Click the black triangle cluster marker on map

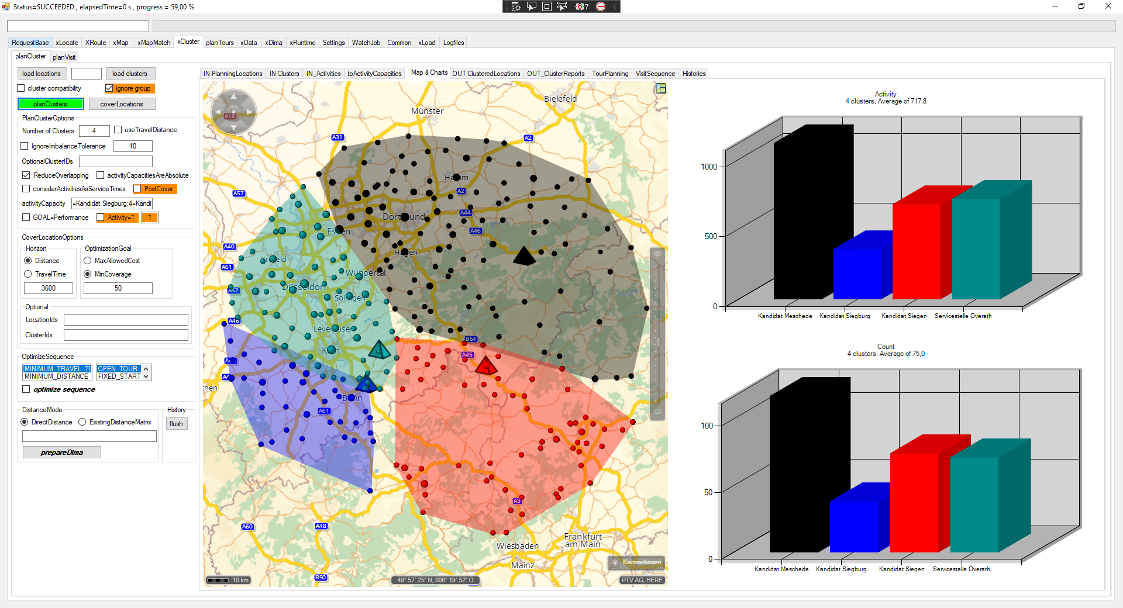(x=523, y=256)
